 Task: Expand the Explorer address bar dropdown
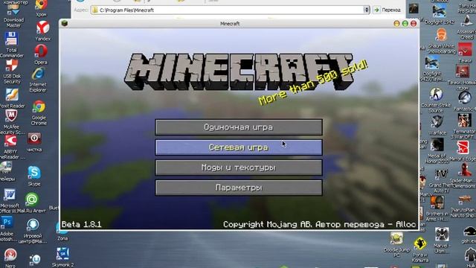[x=367, y=10]
